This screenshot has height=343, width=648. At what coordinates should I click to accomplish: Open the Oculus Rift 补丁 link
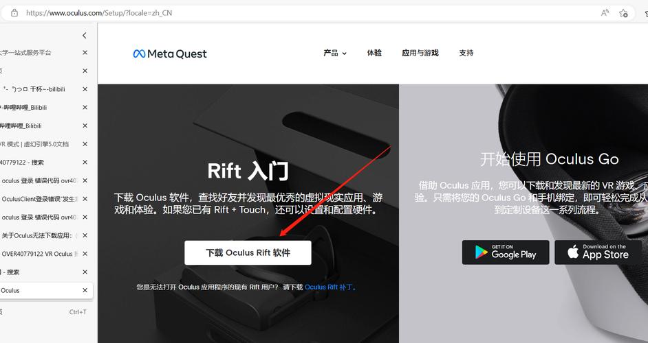[x=330, y=287]
